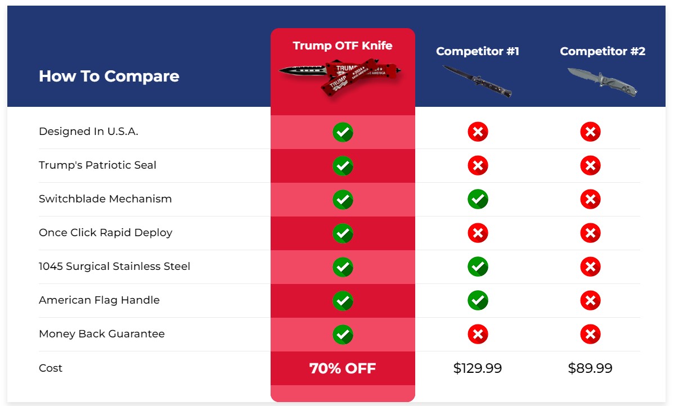Click Trump knife checkmark for Once Click Rapid Deploy

pos(343,233)
